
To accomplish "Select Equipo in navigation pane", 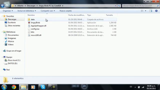I will coord(9,57).
